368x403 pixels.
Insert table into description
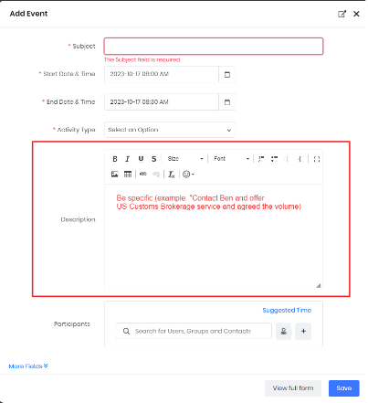click(128, 174)
